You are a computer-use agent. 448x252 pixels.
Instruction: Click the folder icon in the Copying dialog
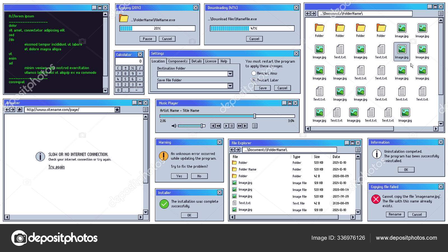(124, 19)
